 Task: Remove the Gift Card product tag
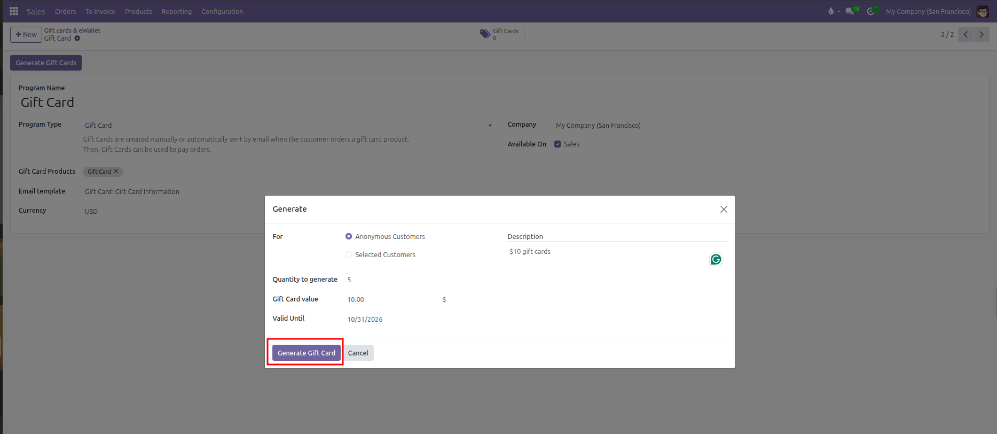coord(116,172)
